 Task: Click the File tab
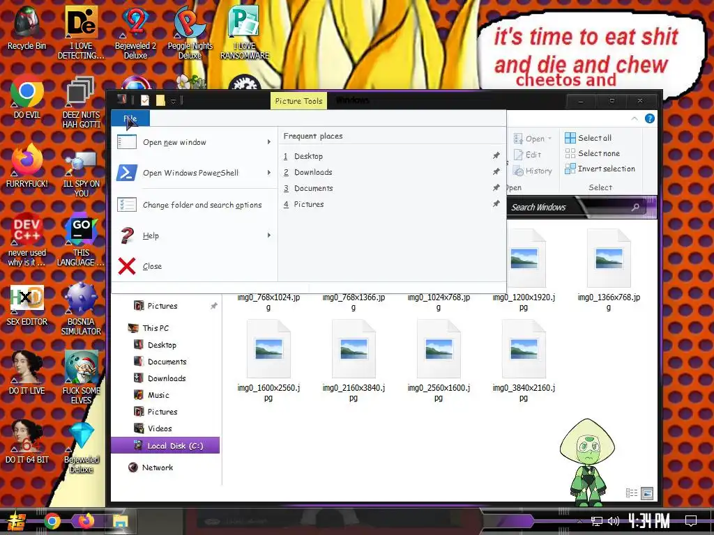[130, 118]
